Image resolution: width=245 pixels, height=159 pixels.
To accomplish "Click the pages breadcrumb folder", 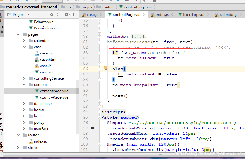I will point(84,7).
